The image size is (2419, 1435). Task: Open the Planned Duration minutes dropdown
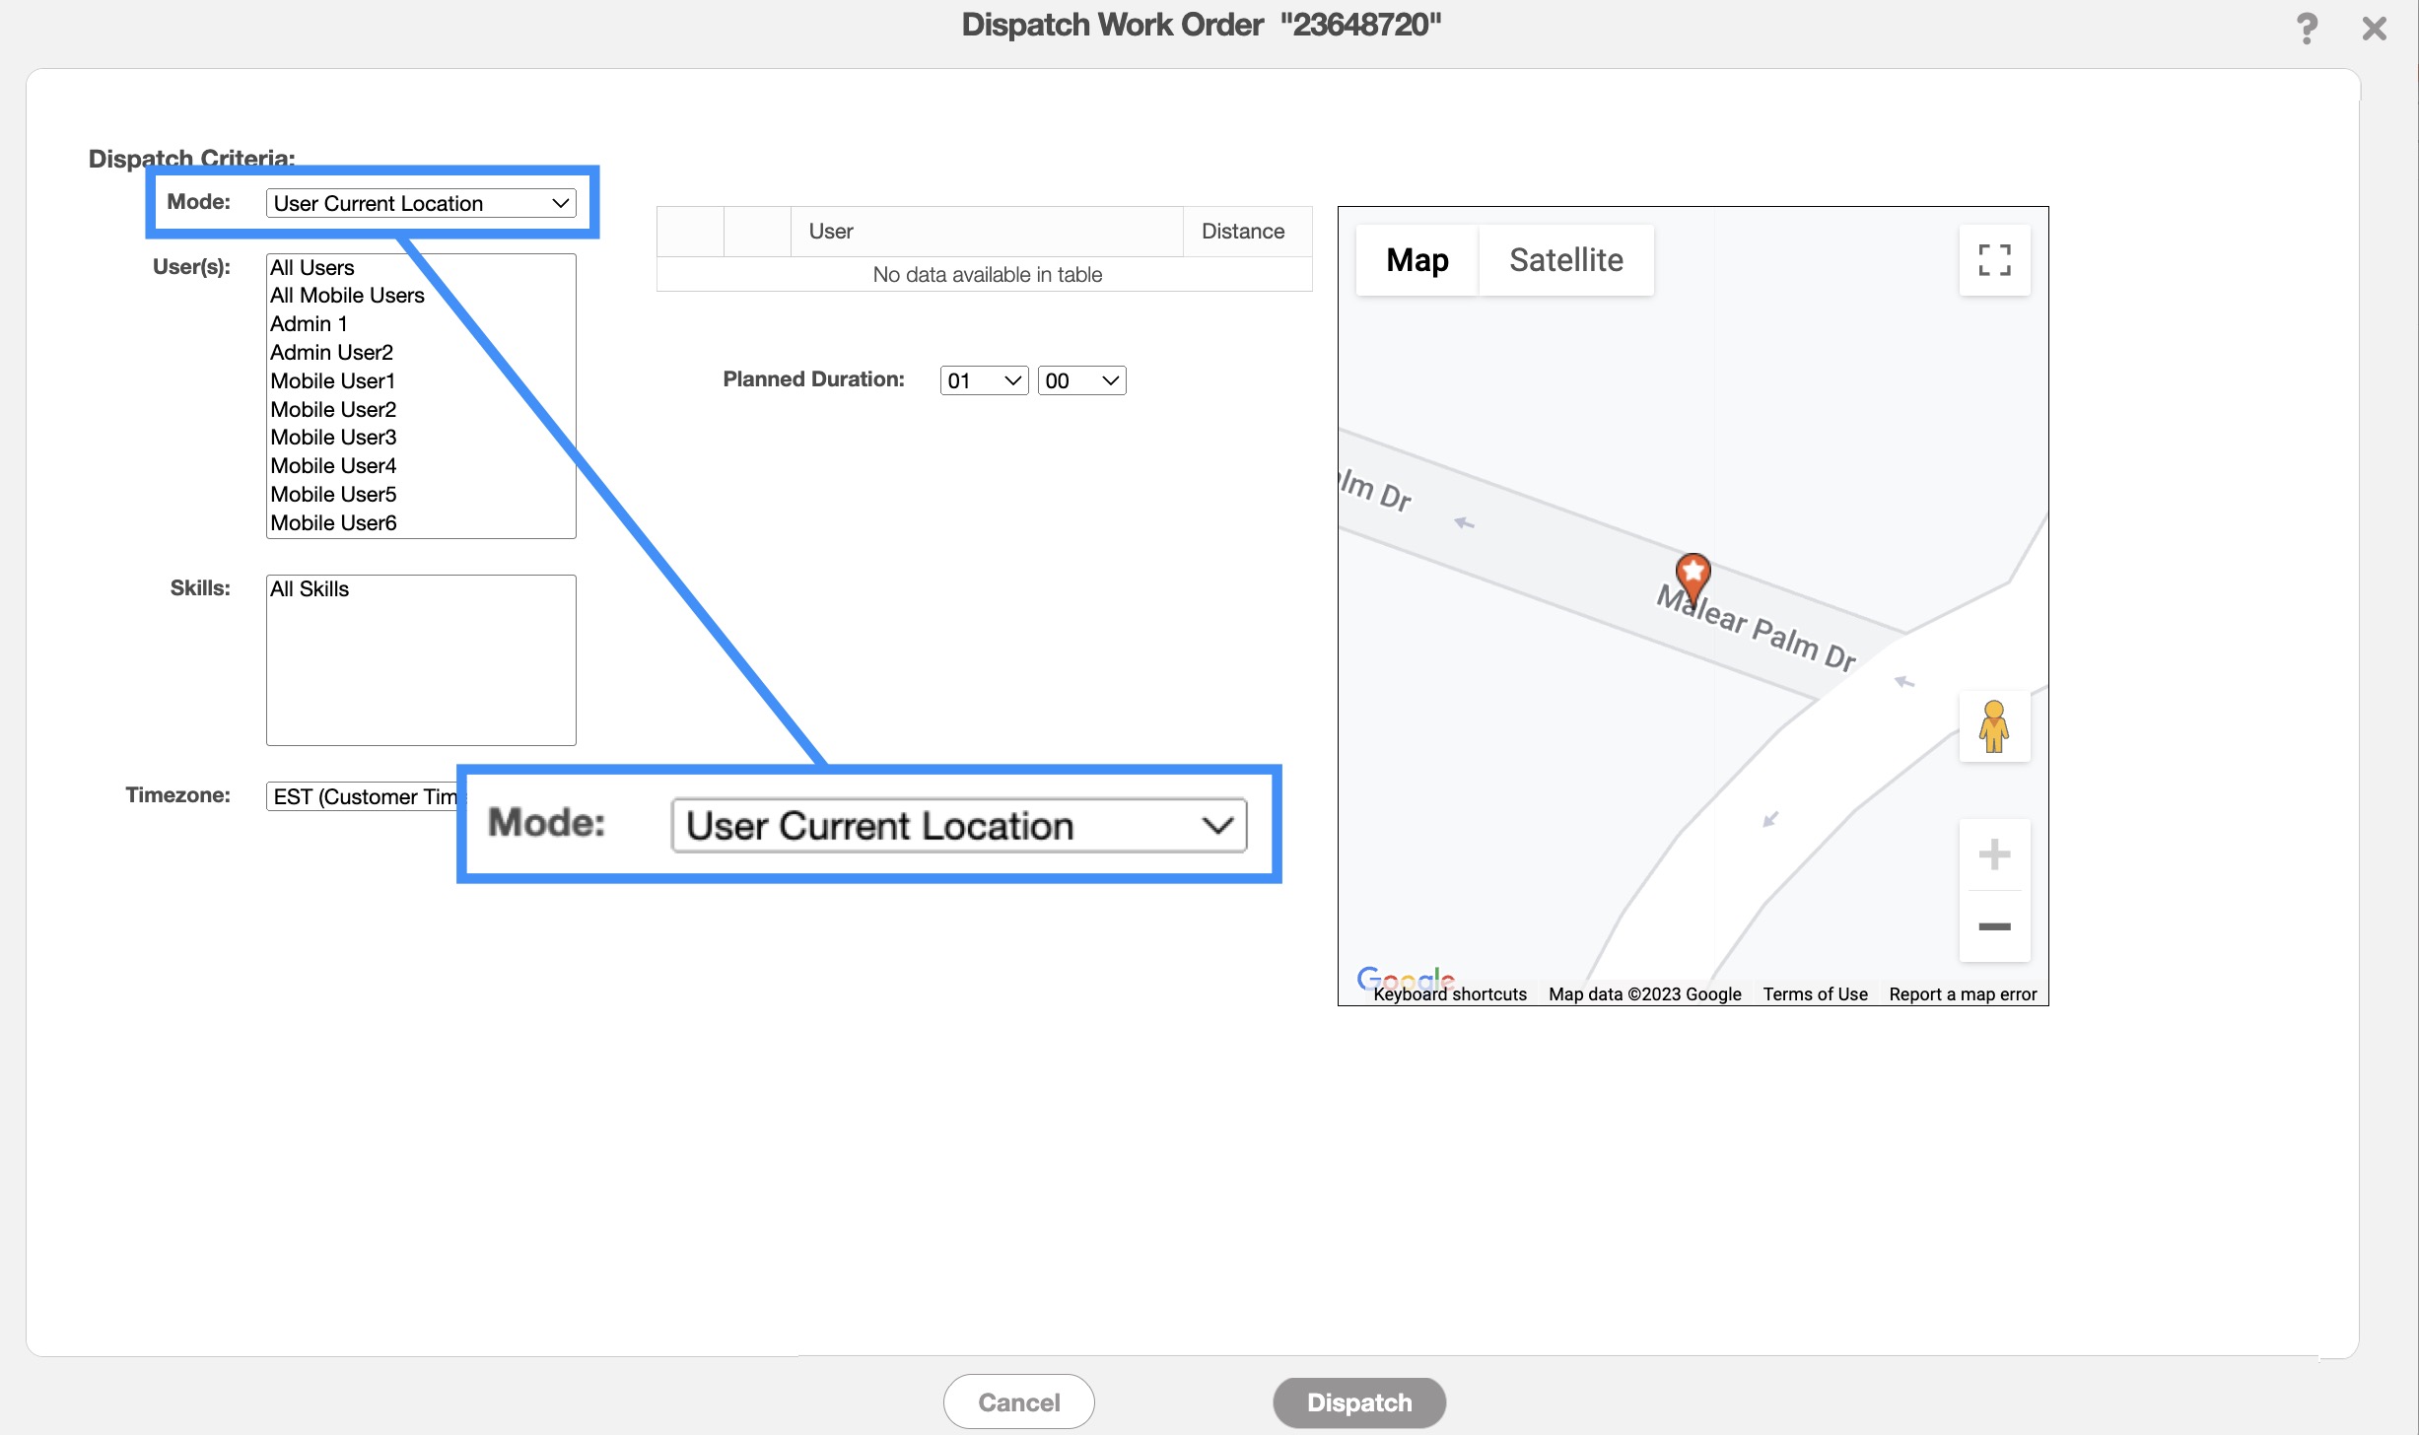1081,380
